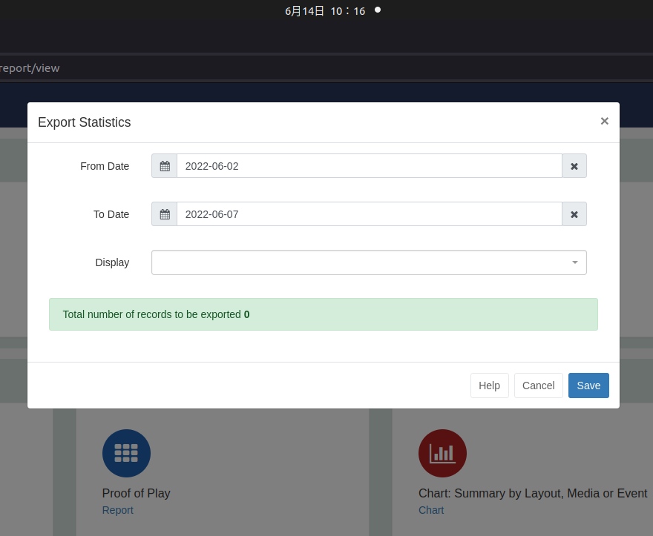This screenshot has width=653, height=536.
Task: Cancel the export dialog
Action: click(x=539, y=386)
